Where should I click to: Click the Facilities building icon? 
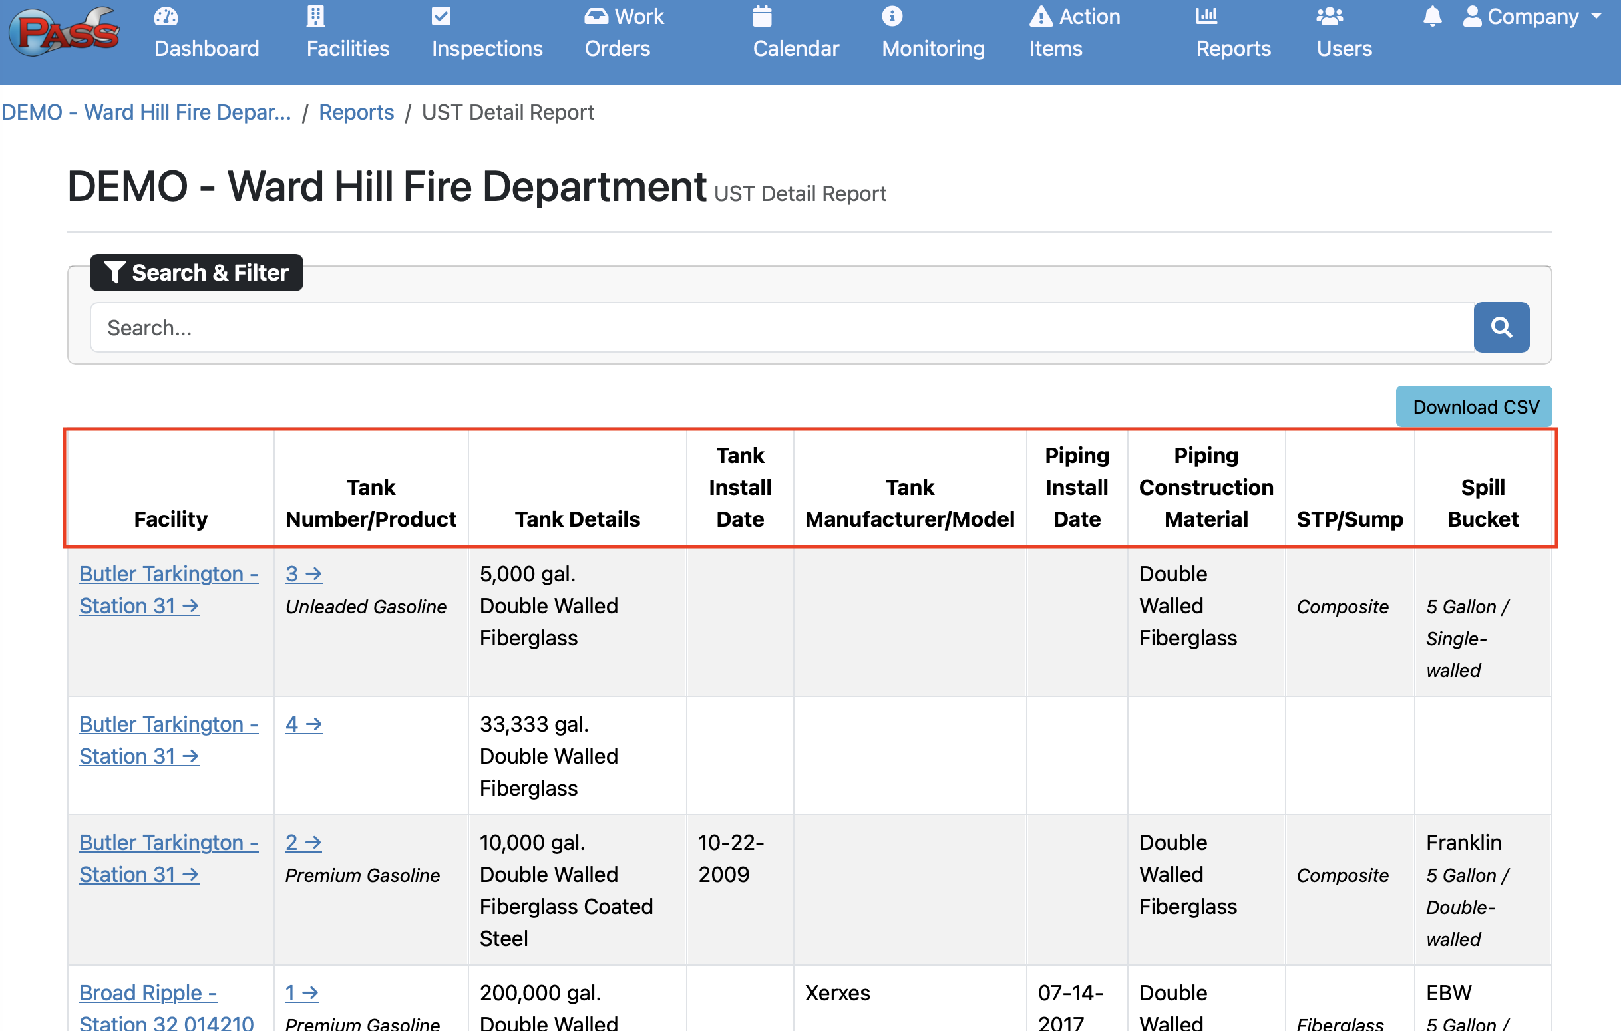tap(315, 15)
